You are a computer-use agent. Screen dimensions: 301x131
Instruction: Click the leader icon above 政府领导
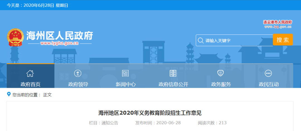(78, 73)
